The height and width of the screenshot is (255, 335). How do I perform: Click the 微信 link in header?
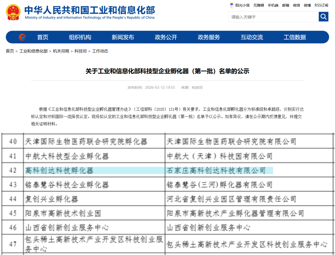[x=297, y=5]
